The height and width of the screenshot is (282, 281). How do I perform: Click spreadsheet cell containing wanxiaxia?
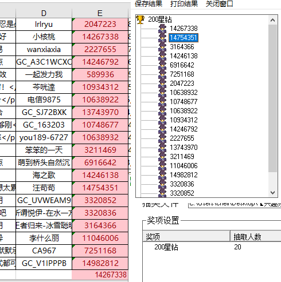click(x=44, y=49)
